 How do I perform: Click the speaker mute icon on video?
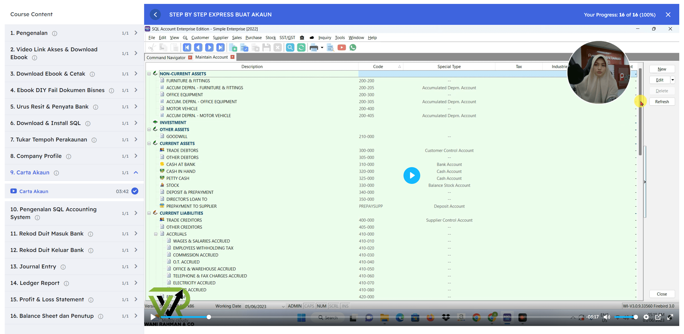607,317
